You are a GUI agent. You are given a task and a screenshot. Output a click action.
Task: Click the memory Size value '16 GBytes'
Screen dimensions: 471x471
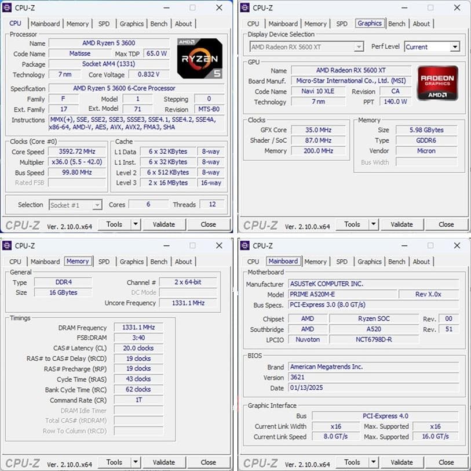tap(63, 293)
